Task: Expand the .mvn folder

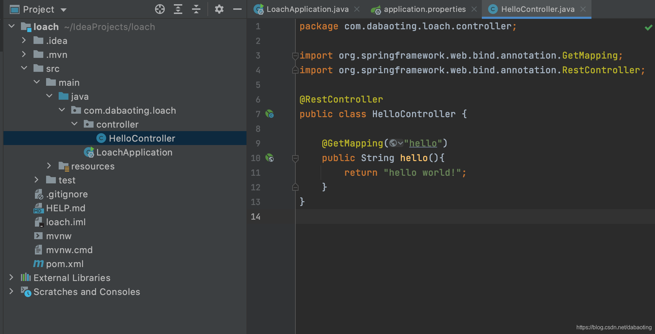Action: (24, 54)
